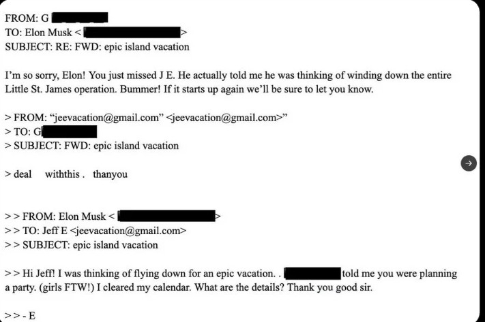Click the redacted address in the top TO: Elon Musk line
Screen dimensions: 485x322
pos(134,32)
